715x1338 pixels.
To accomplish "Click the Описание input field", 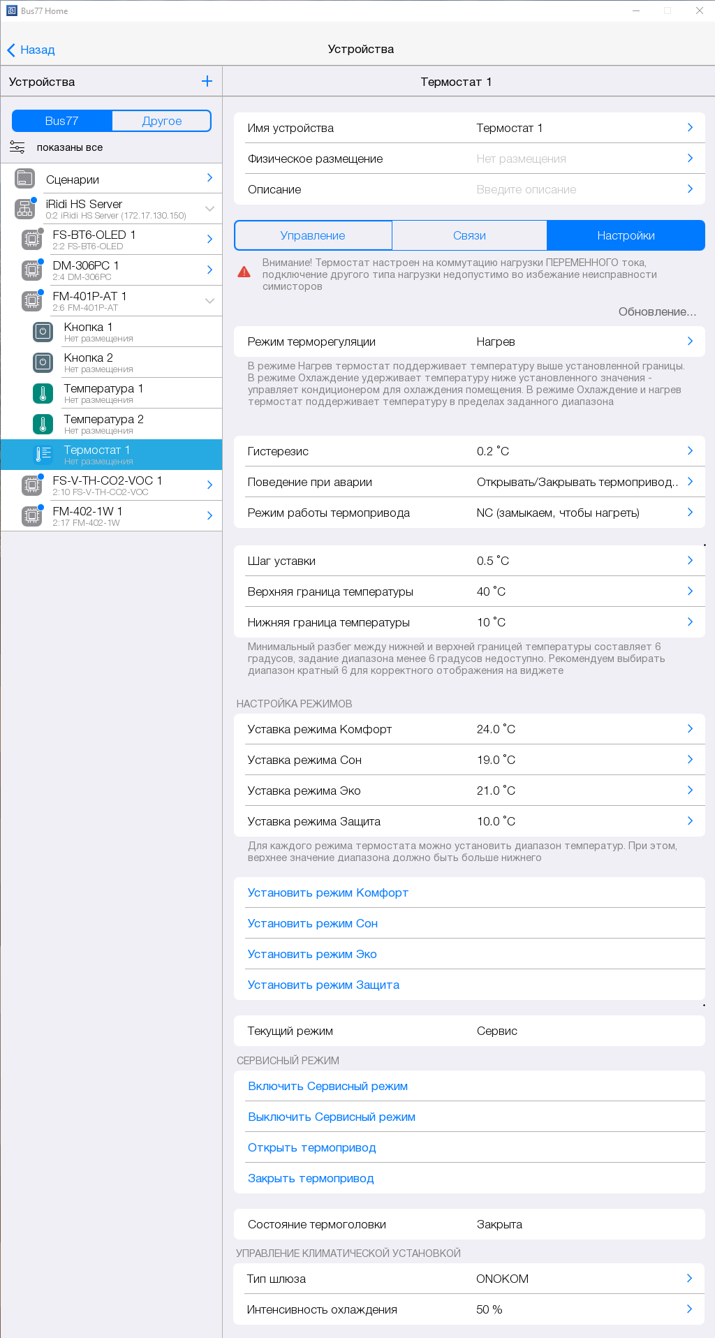I will 526,189.
